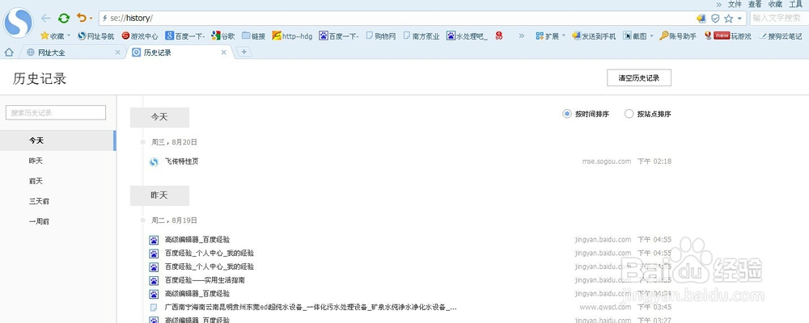Open 水处理吧 bookmark

click(467, 36)
